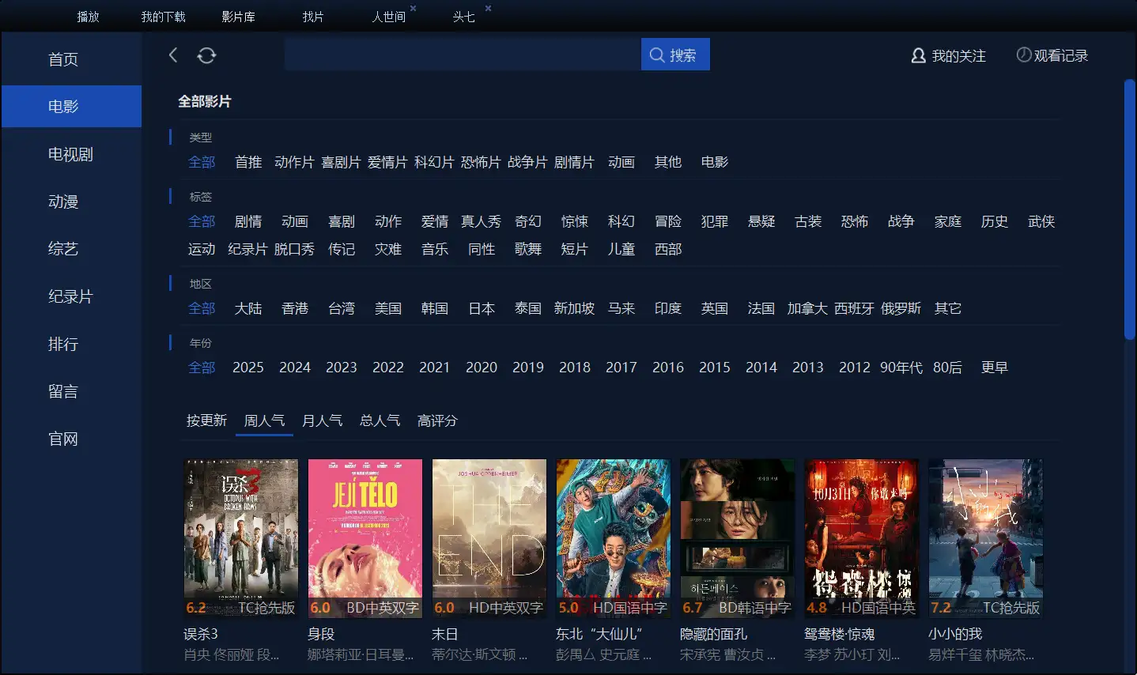
Task: Open 我的关注 user icon
Action: [918, 55]
